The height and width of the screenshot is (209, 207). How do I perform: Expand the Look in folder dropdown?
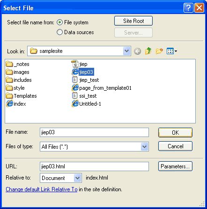pyautogui.click(x=126, y=51)
